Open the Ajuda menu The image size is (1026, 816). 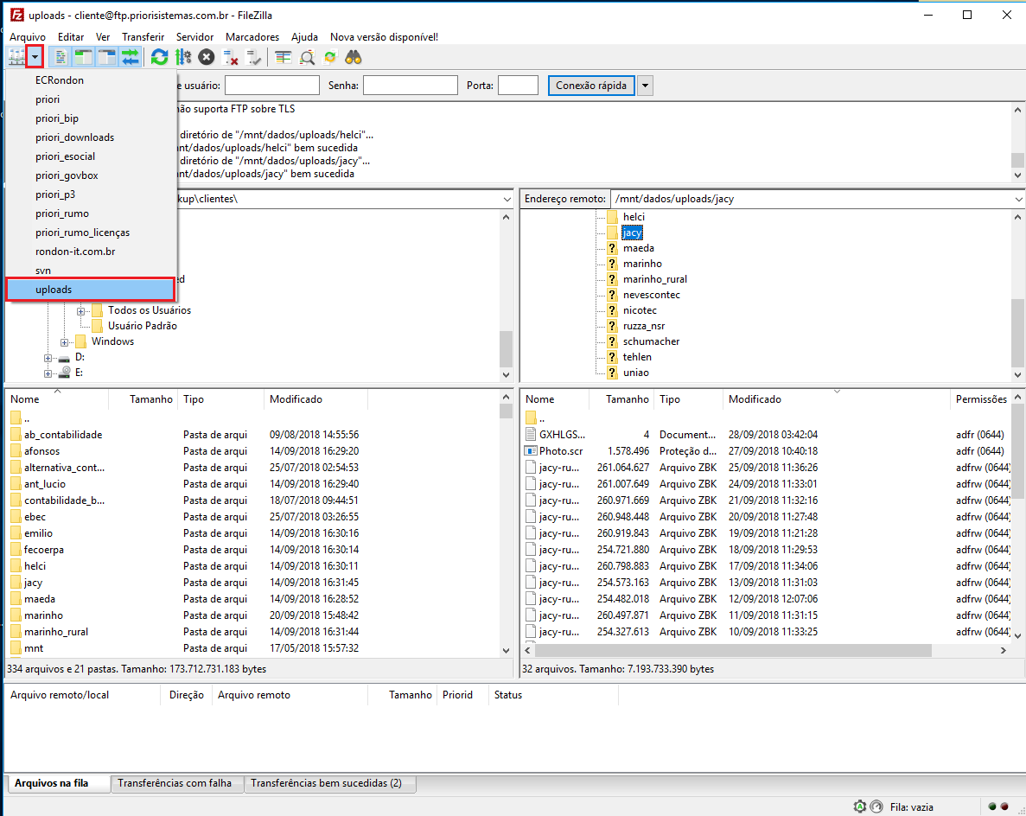pyautogui.click(x=304, y=37)
